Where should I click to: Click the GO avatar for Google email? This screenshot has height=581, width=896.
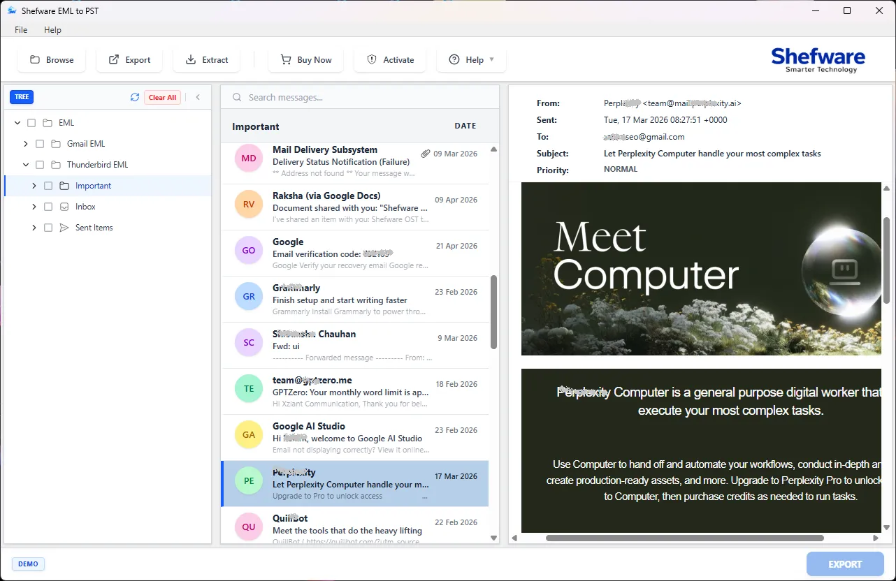[249, 251]
